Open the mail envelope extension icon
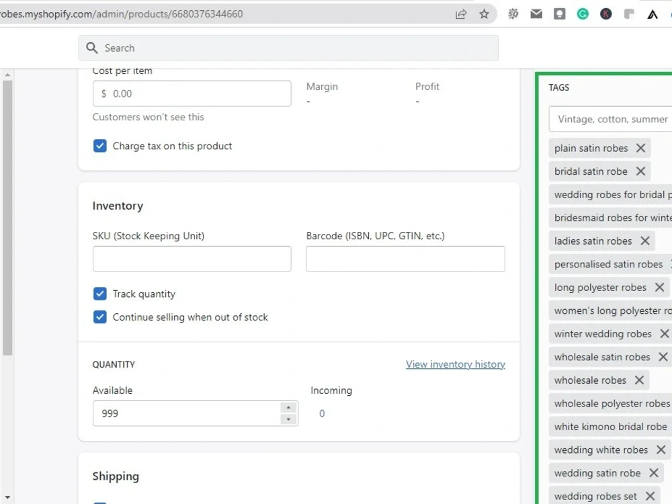Image resolution: width=672 pixels, height=504 pixels. (536, 14)
